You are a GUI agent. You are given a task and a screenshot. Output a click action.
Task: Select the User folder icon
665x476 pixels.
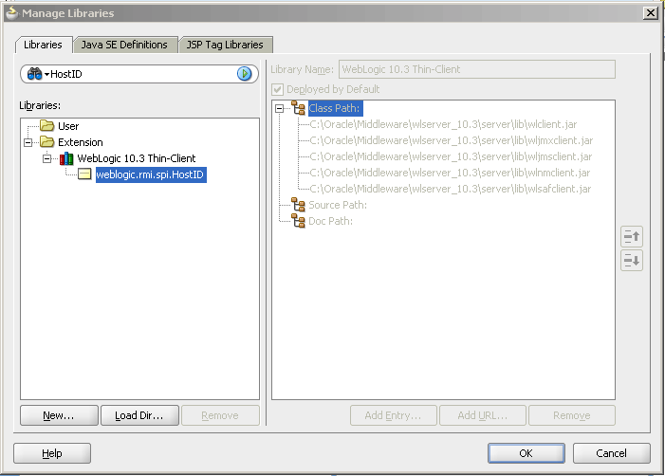(x=47, y=126)
